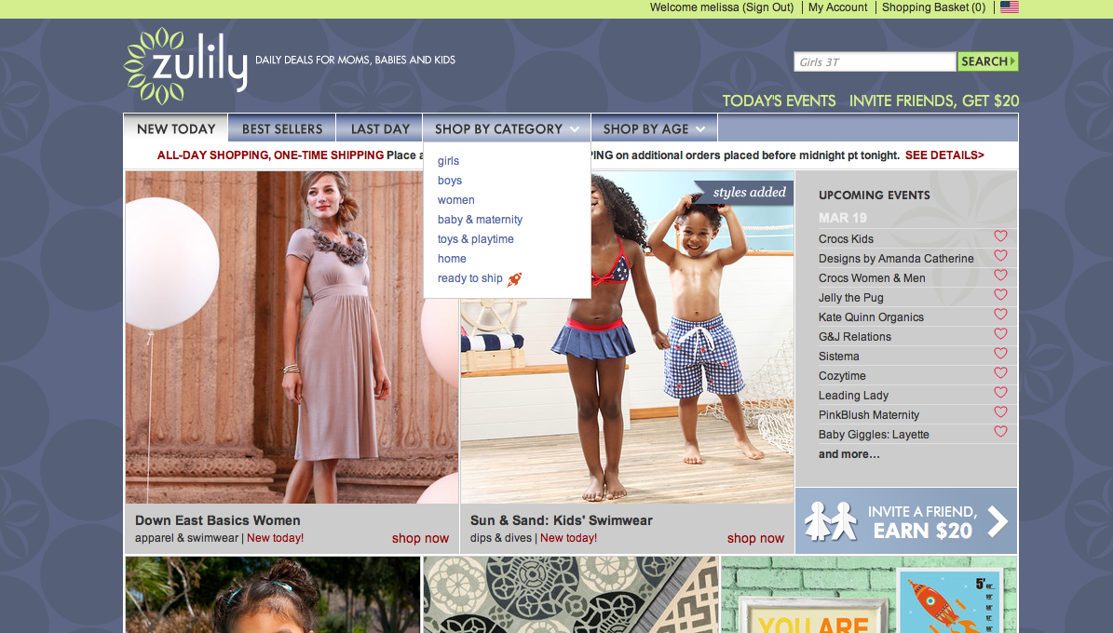Click the Invite a Friend, Earn $20 banner
Screen dimensions: 1113x633
tap(906, 521)
